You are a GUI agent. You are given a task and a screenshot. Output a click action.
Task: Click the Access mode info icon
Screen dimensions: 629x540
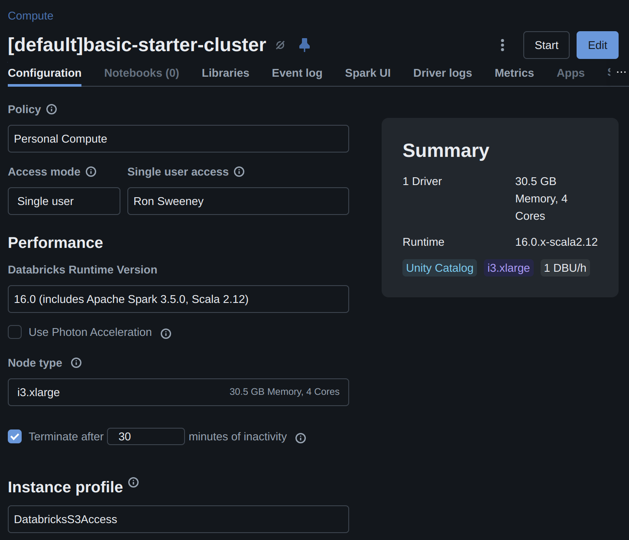91,172
